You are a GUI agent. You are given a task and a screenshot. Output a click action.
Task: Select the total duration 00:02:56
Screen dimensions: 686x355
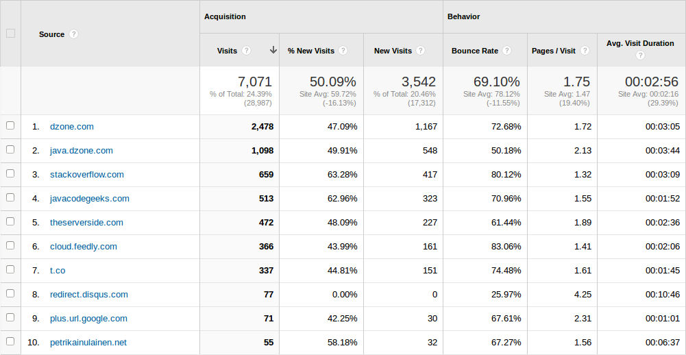tap(652, 82)
